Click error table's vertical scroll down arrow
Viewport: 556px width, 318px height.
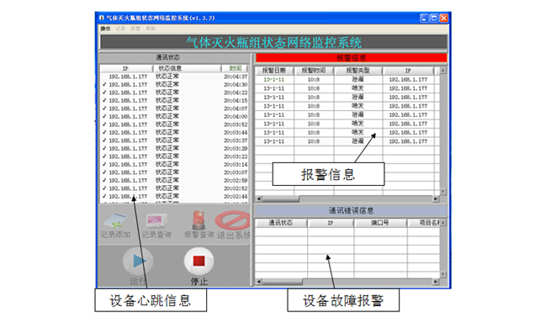tap(443, 274)
